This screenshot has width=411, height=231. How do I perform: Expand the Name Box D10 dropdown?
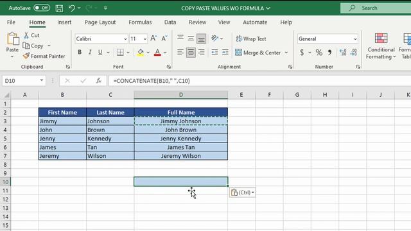(41, 80)
